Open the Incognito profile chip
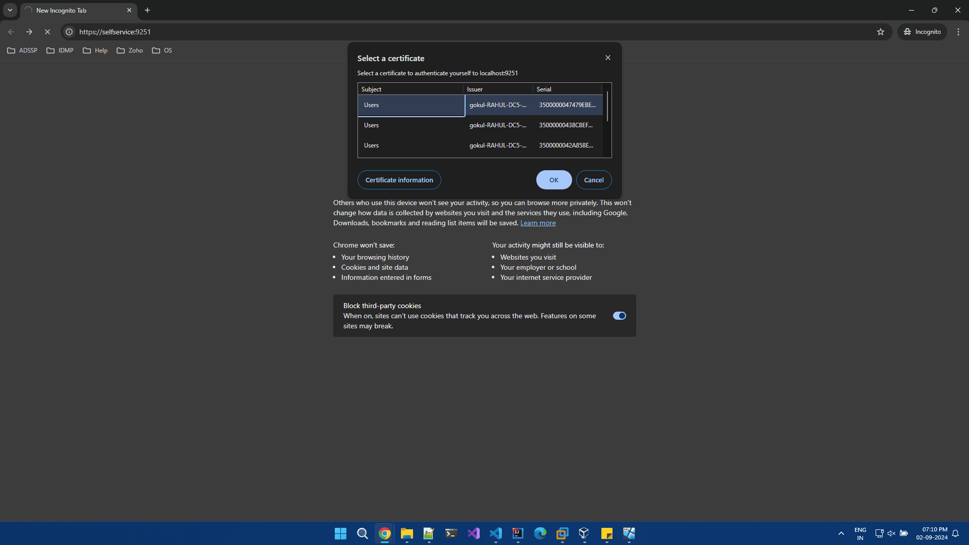969x545 pixels. (x=923, y=32)
